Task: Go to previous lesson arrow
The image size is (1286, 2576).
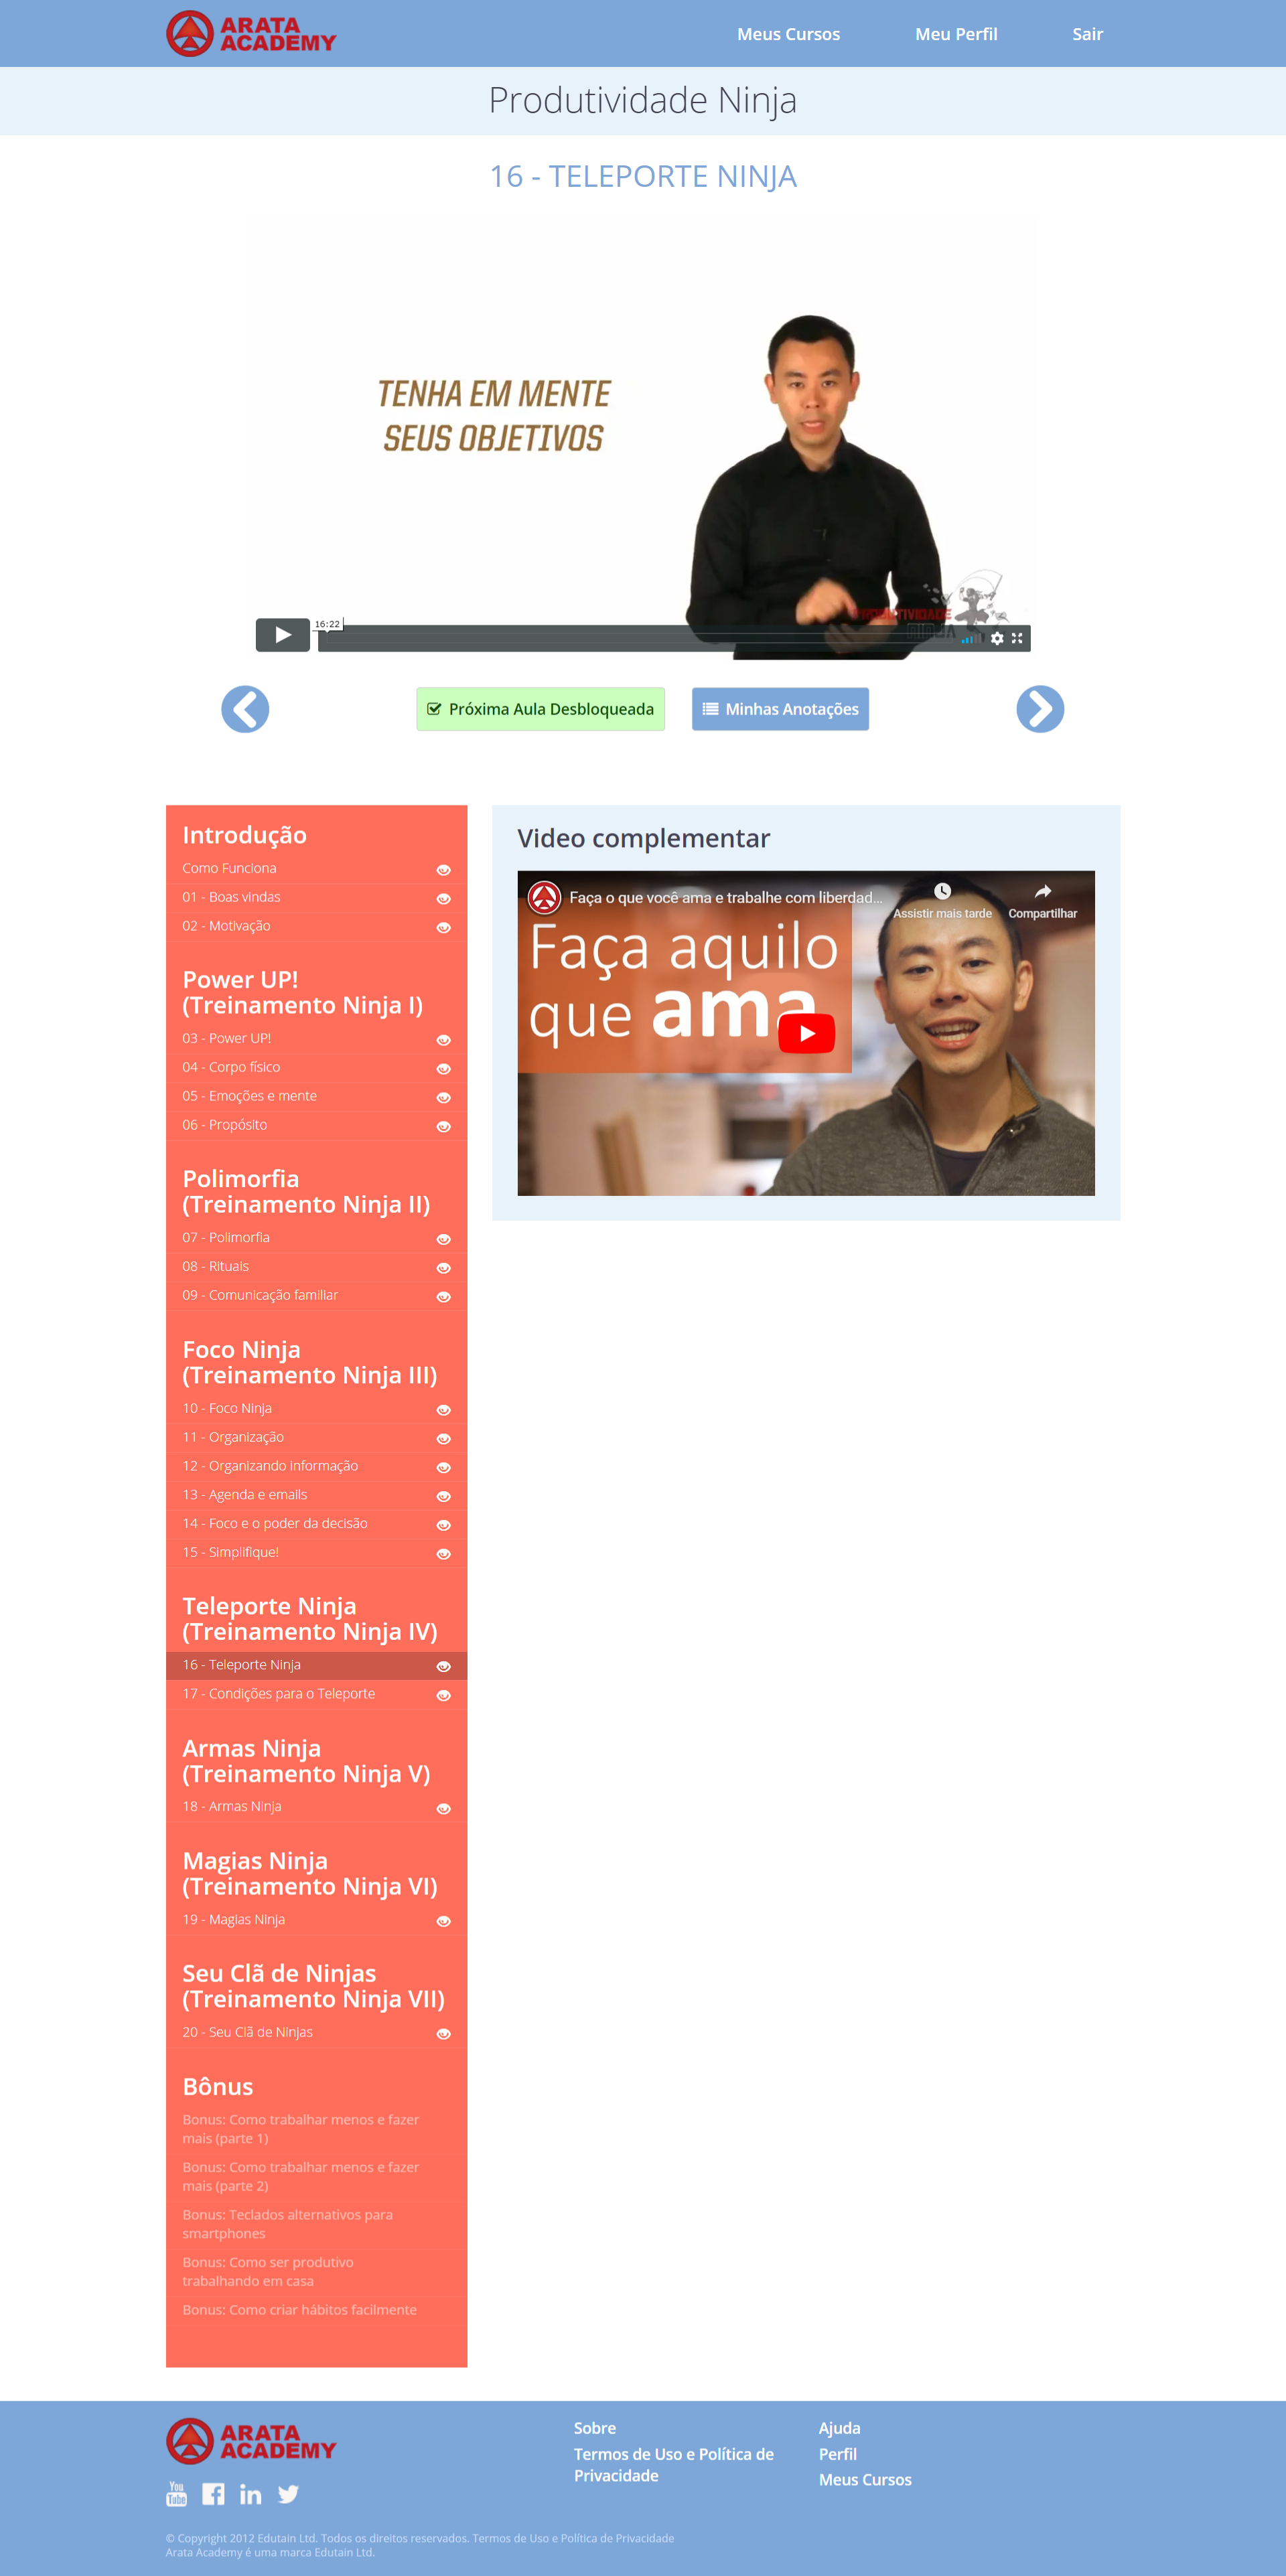Action: (245, 709)
